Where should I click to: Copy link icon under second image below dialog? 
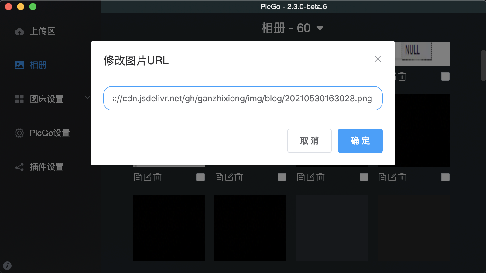click(x=219, y=177)
